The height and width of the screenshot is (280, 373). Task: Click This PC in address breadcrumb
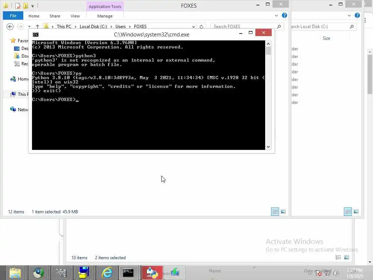[x=64, y=26]
